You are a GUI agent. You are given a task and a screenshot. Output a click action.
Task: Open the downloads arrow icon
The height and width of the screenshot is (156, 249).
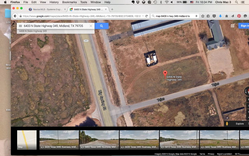coord(220,16)
